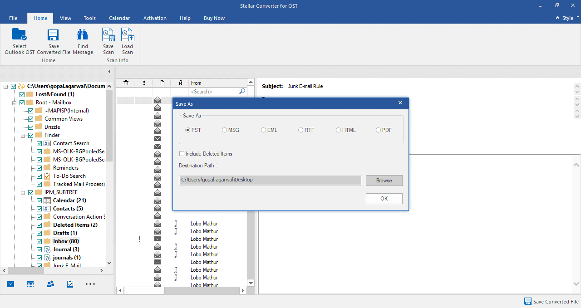Open the Tasks clipboard icon in bottom navigation
The height and width of the screenshot is (308, 581).
click(x=70, y=284)
